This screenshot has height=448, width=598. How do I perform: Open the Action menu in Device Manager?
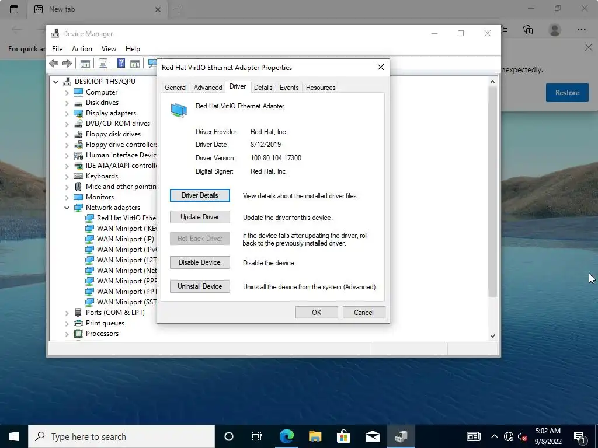pyautogui.click(x=82, y=49)
